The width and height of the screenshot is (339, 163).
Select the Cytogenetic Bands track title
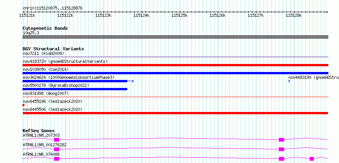pyautogui.click(x=45, y=28)
